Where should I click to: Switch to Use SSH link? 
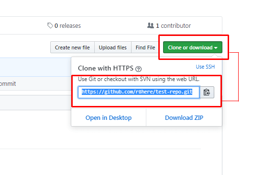[x=205, y=67]
